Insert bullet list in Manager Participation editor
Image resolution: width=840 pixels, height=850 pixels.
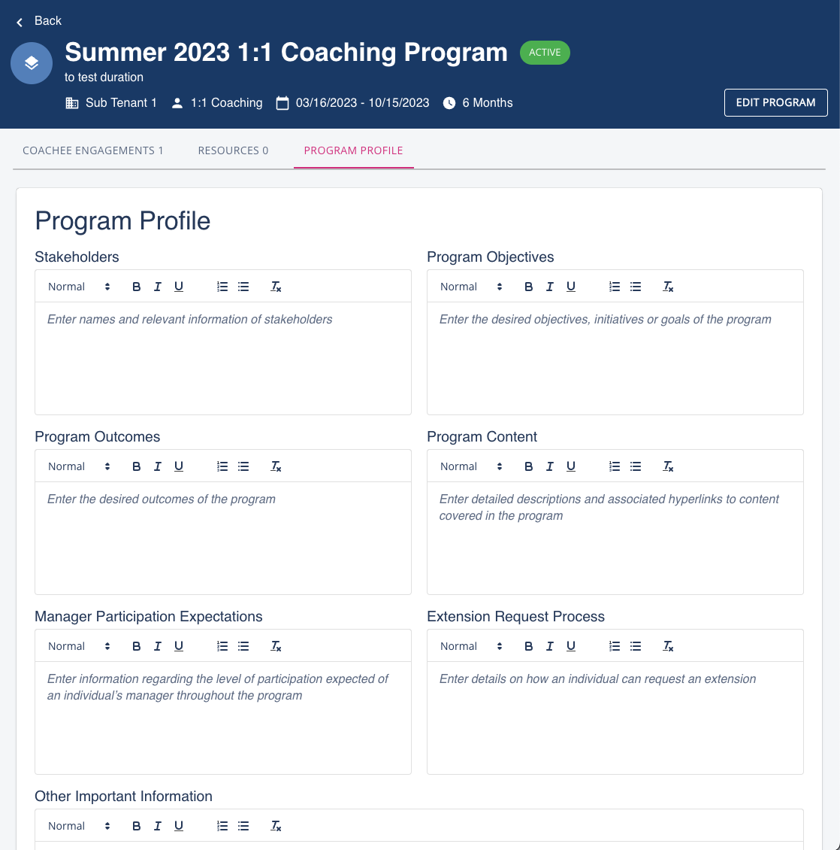[x=243, y=646]
